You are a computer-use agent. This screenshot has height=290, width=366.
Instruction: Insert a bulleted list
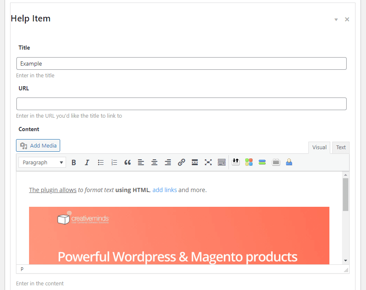coord(101,162)
